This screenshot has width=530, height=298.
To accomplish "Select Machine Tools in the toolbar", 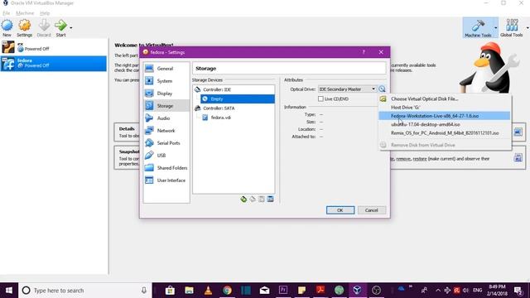I will point(478,27).
